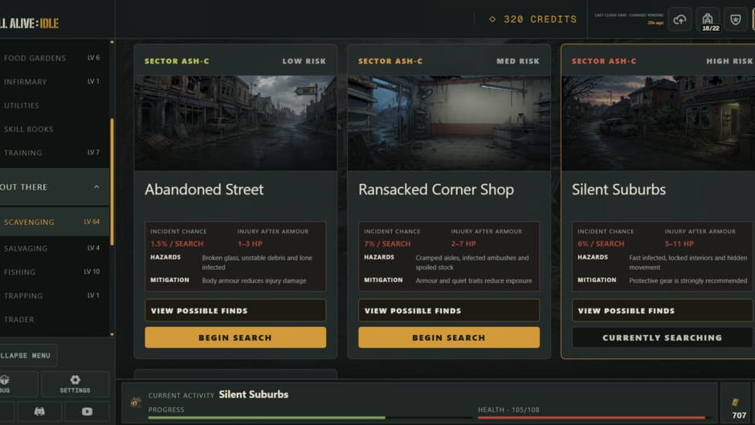Click the 5–11 HP injury value
755x425 pixels.
click(679, 243)
